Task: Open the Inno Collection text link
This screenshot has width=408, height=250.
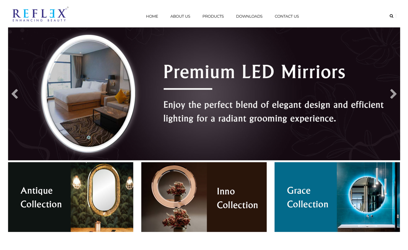Action: click(x=237, y=198)
